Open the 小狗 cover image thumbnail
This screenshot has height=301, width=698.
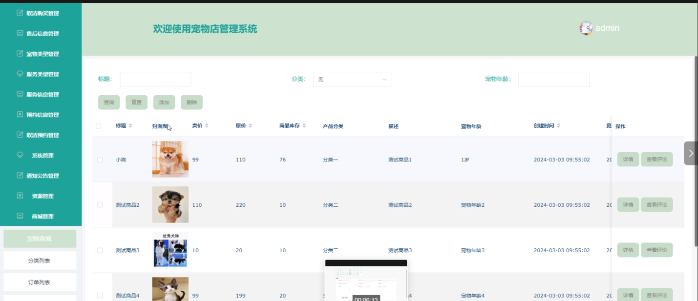(x=170, y=160)
